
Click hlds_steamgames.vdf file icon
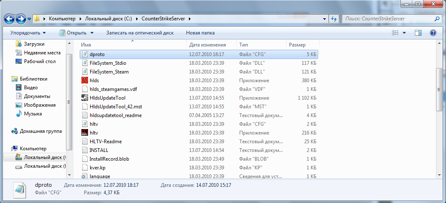coord(84,89)
